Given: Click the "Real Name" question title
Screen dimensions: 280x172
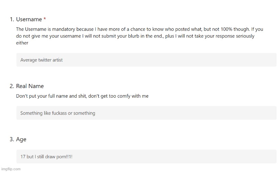Looking at the screenshot, I should click(30, 86).
